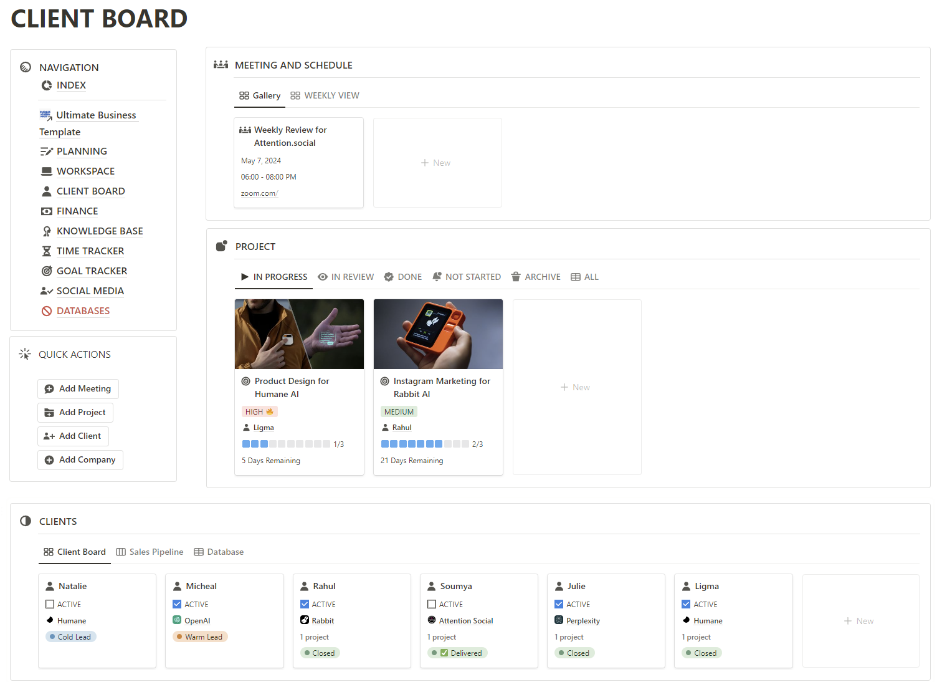
Task: Click the Add Meeting button
Action: tap(78, 388)
